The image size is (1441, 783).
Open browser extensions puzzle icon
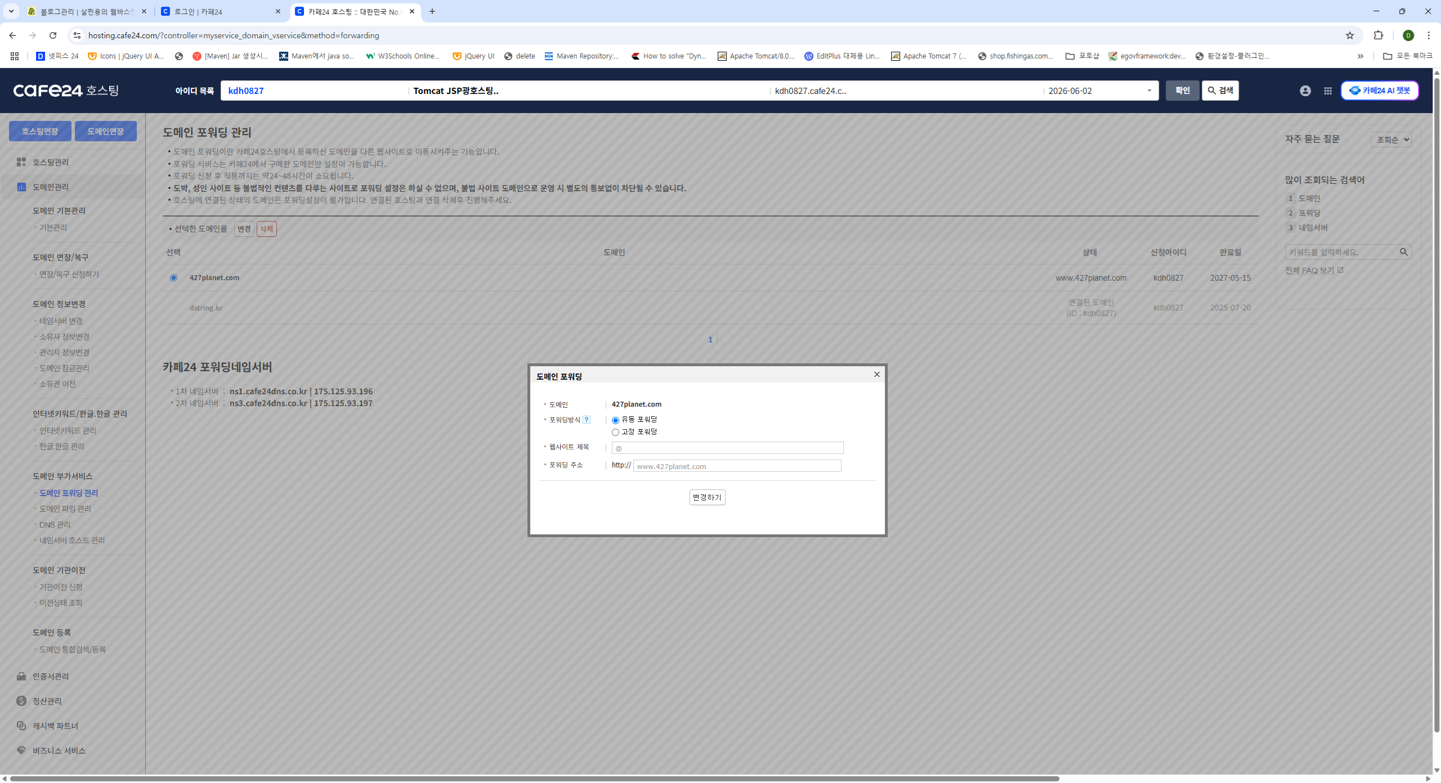pos(1378,35)
